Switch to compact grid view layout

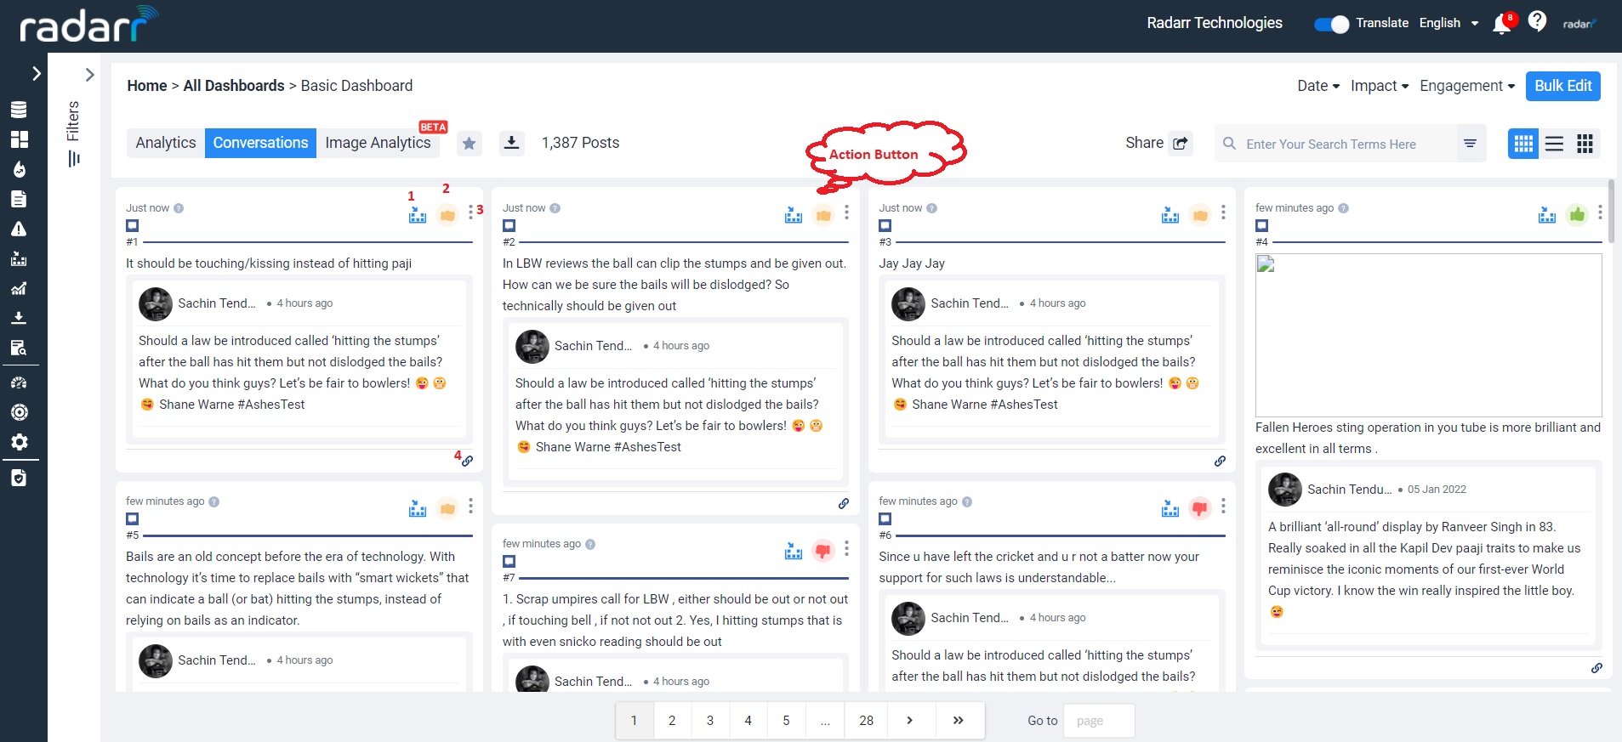click(1585, 144)
